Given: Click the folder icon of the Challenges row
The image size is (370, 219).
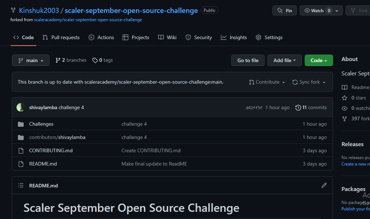Looking at the screenshot, I should click(x=21, y=124).
